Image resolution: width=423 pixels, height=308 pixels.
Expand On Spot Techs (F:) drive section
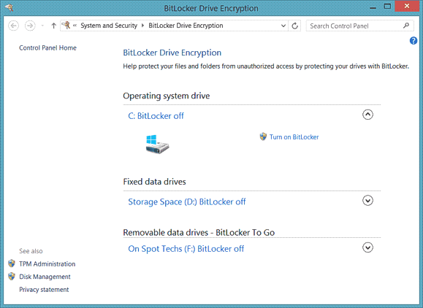pyautogui.click(x=367, y=247)
